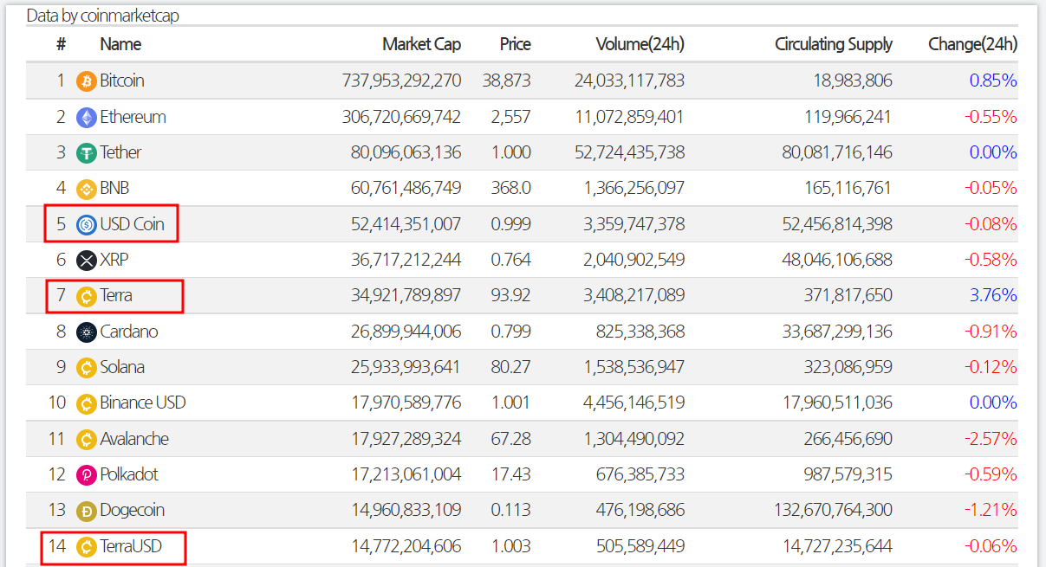Screen dimensions: 1046x567
Task: Open the Terra name in row 7
Action: pyautogui.click(x=116, y=295)
